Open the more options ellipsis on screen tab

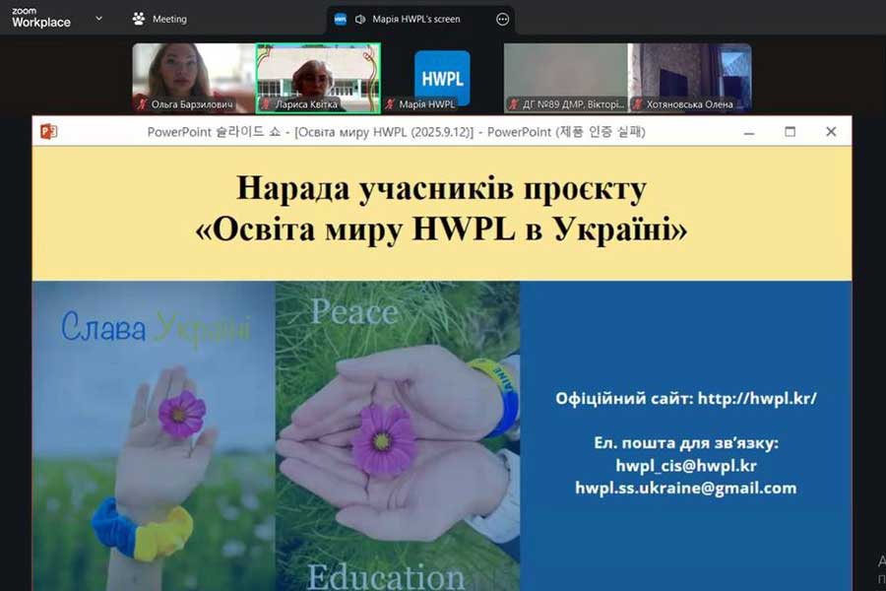pyautogui.click(x=502, y=20)
